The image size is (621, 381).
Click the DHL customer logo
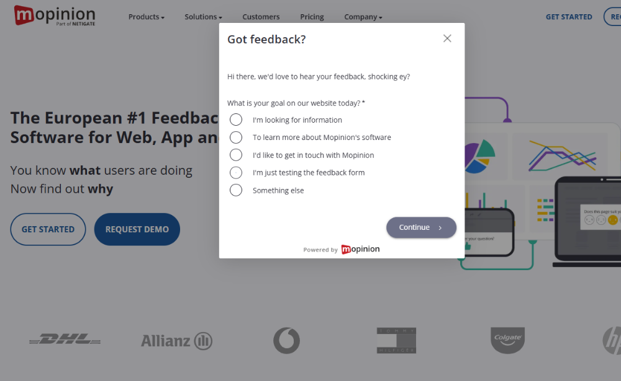65,339
